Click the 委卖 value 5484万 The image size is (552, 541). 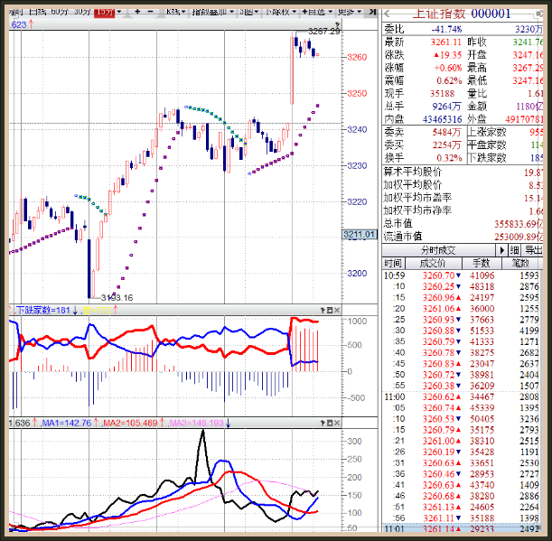click(446, 132)
